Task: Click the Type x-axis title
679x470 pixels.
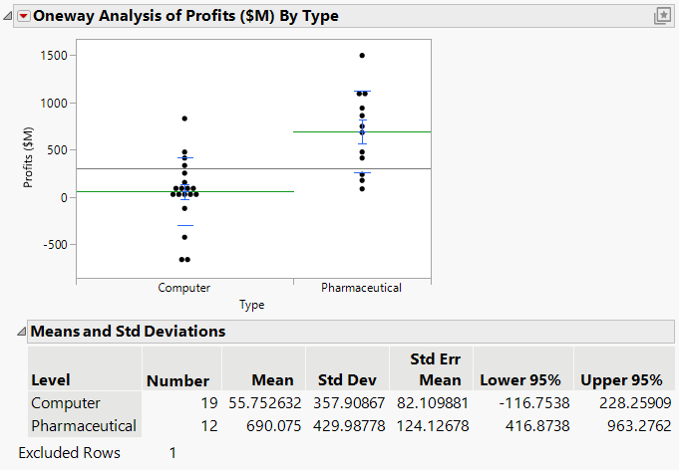Action: (252, 305)
